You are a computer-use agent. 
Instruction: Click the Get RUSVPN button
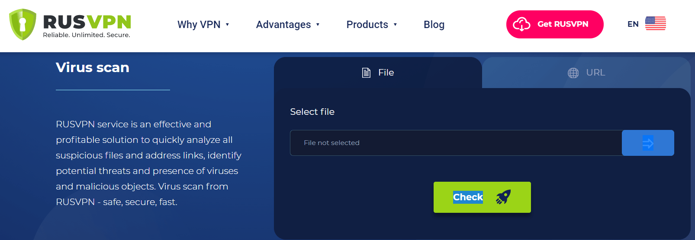pyautogui.click(x=555, y=24)
